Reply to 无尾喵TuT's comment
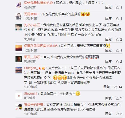125x118 pixels. [x=108, y=19]
